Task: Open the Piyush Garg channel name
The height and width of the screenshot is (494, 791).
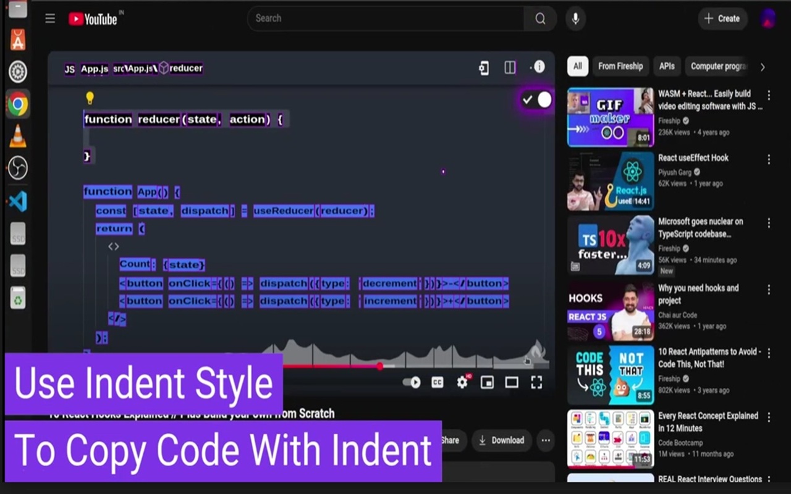Action: 675,172
